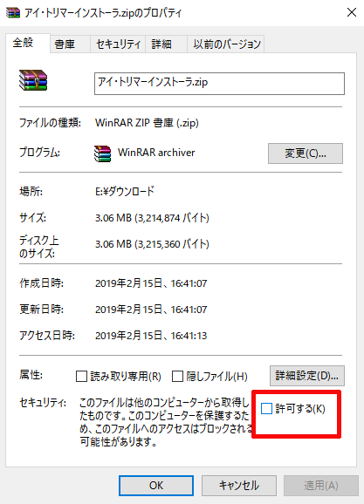
Task: Toggle the 隠しファイル(H) checkbox
Action: pos(178,377)
